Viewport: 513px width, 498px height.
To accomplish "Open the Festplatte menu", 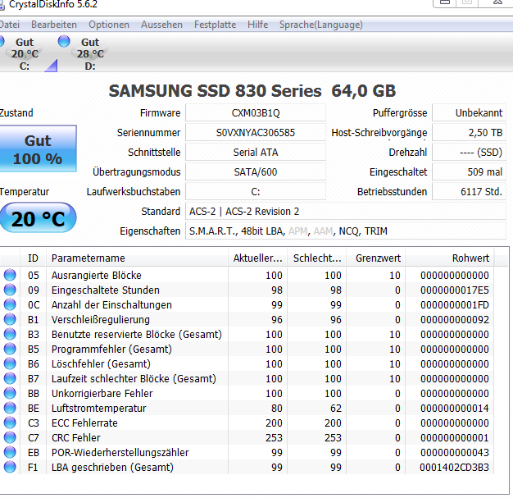I will (x=215, y=25).
